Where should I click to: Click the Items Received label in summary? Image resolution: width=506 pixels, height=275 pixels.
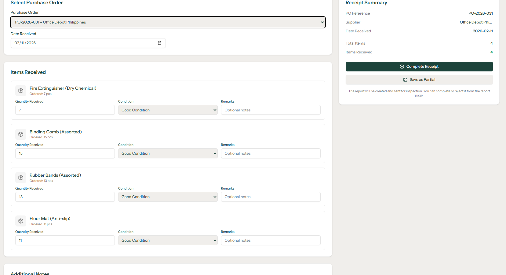click(x=359, y=52)
